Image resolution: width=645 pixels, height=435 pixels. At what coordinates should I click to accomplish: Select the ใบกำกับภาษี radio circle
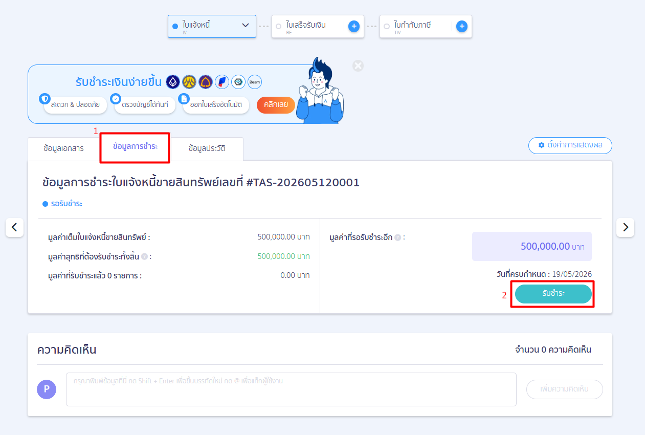pyautogui.click(x=387, y=26)
